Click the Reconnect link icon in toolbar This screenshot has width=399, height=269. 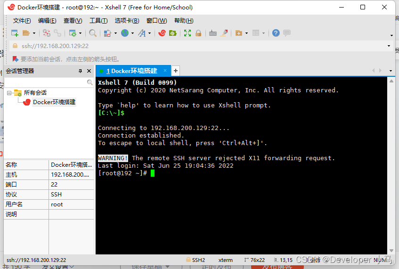pos(57,33)
